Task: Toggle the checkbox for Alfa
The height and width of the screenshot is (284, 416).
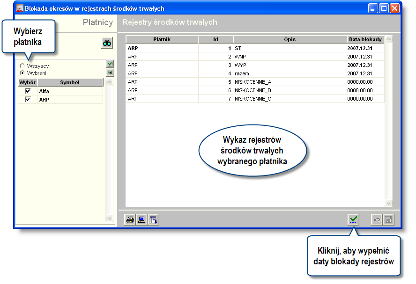Action: coord(28,91)
